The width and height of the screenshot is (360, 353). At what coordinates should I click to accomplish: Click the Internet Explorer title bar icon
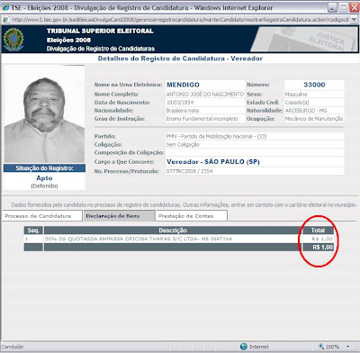point(5,7)
